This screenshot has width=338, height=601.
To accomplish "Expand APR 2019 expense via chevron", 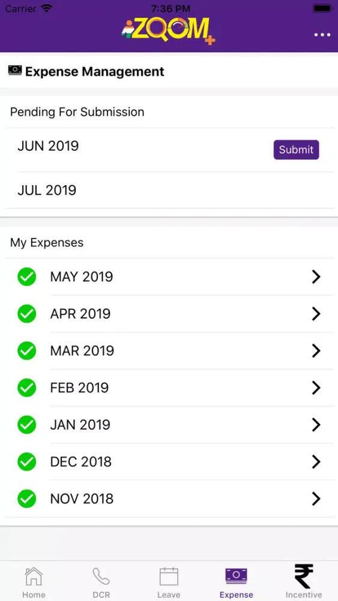I will click(316, 314).
